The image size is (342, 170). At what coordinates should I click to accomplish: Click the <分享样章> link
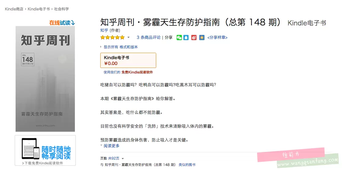coord(217,37)
